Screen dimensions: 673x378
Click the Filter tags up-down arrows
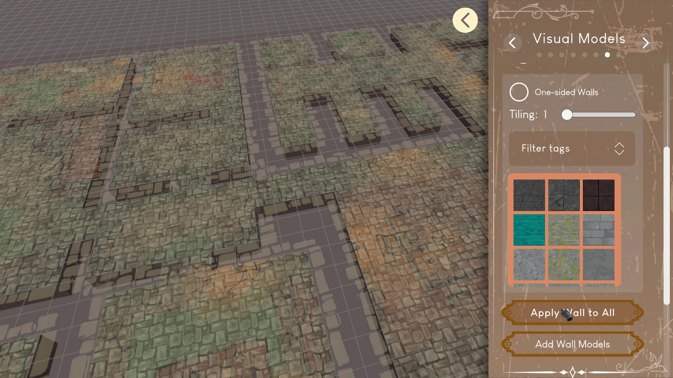pos(619,148)
